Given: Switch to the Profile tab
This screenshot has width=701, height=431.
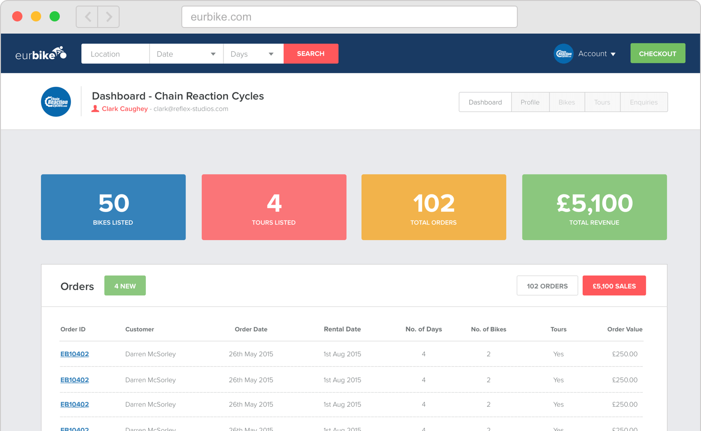Looking at the screenshot, I should [x=530, y=102].
